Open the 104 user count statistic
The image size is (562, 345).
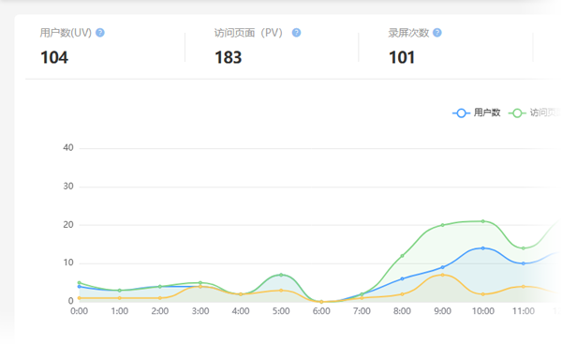pyautogui.click(x=54, y=57)
